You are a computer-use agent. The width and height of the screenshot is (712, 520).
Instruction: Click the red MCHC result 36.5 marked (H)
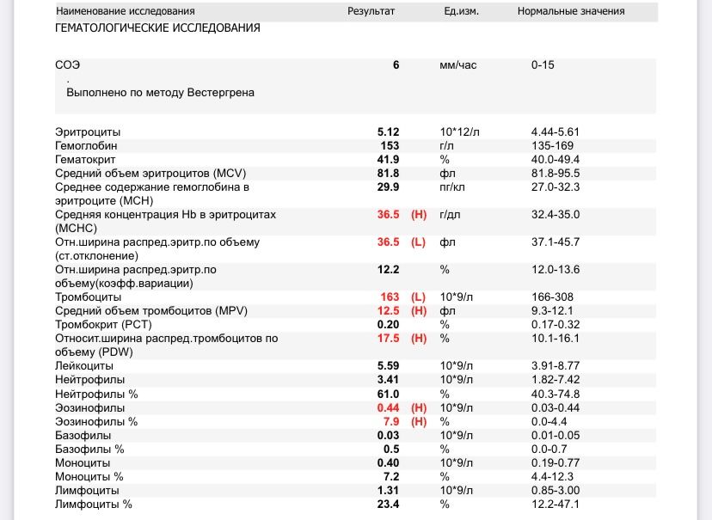(x=389, y=215)
